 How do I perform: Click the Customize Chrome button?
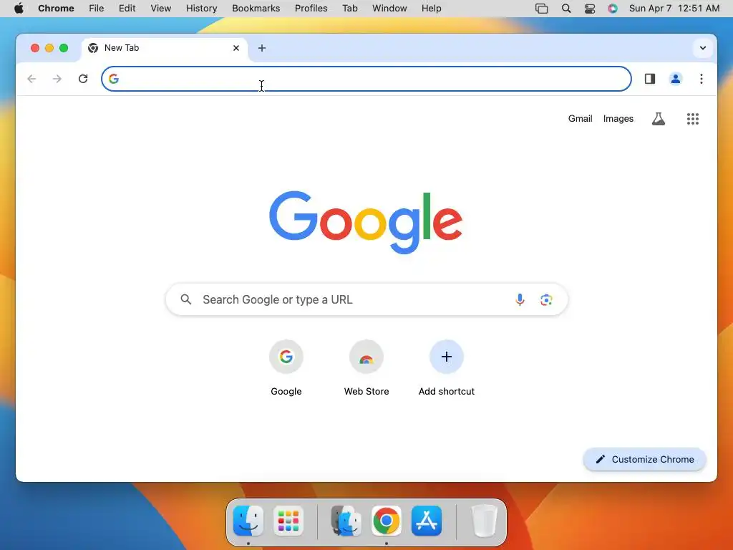click(645, 459)
